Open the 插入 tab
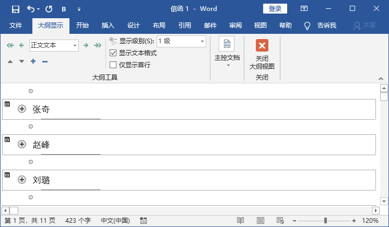This screenshot has width=389, height=227. (108, 26)
